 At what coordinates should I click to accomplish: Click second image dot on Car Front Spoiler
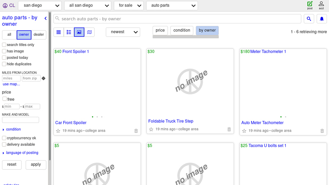click(97, 117)
